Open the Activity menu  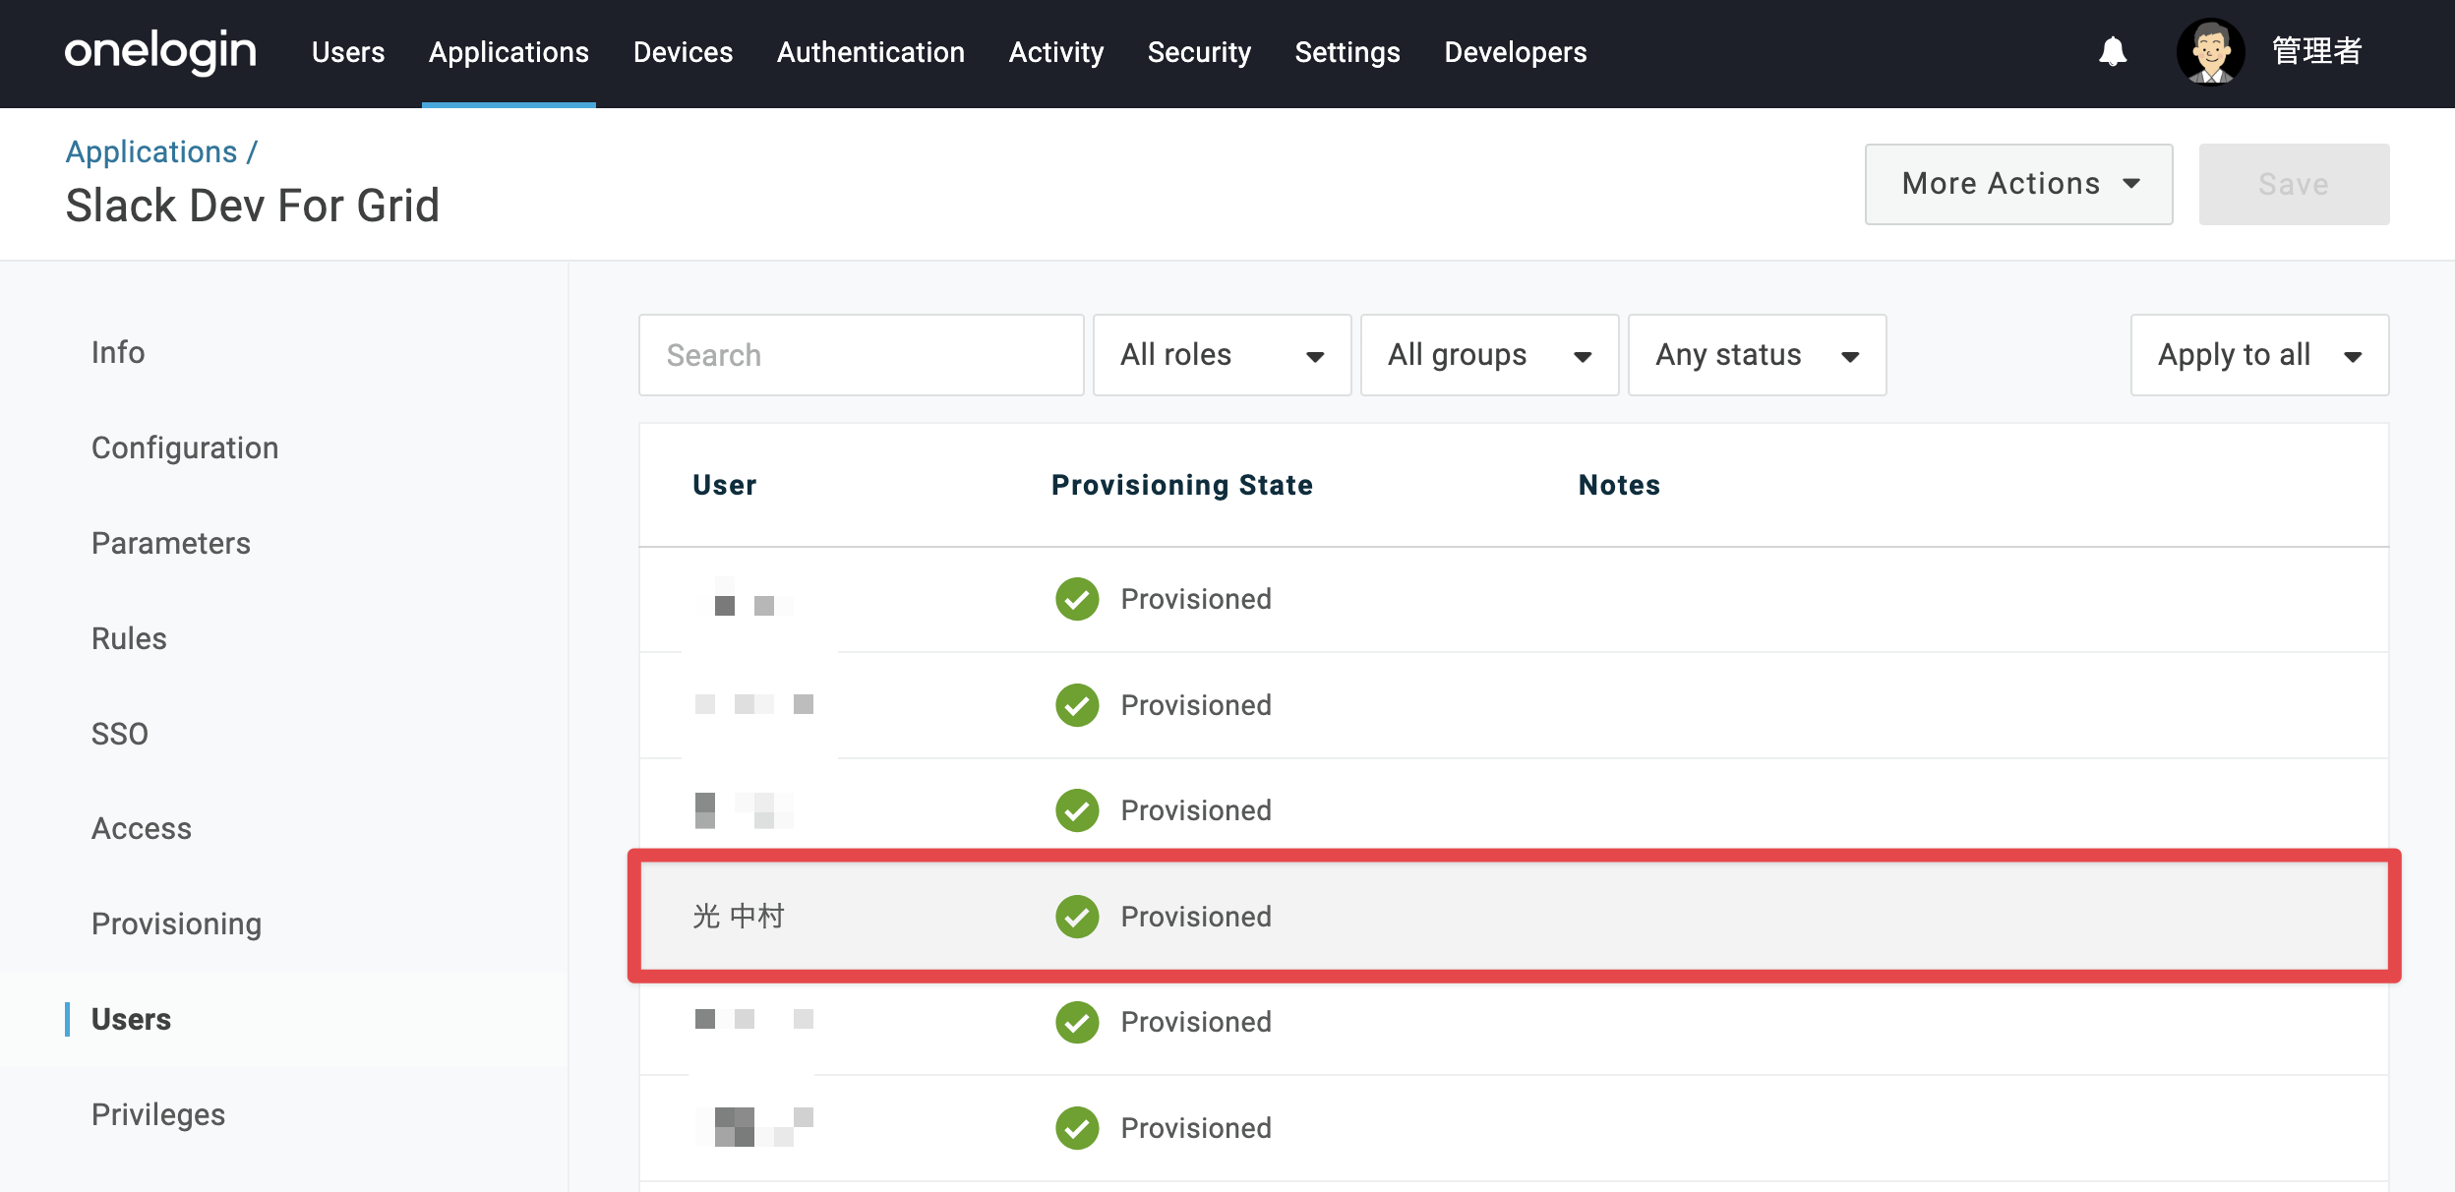(1056, 52)
